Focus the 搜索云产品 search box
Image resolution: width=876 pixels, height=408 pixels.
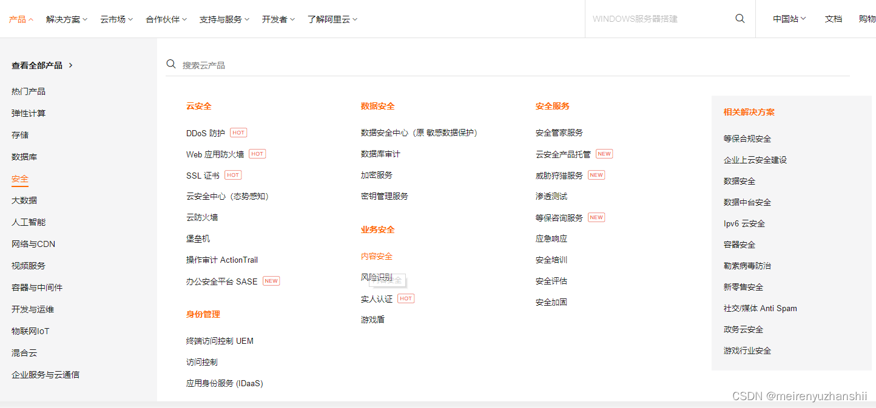tap(507, 65)
